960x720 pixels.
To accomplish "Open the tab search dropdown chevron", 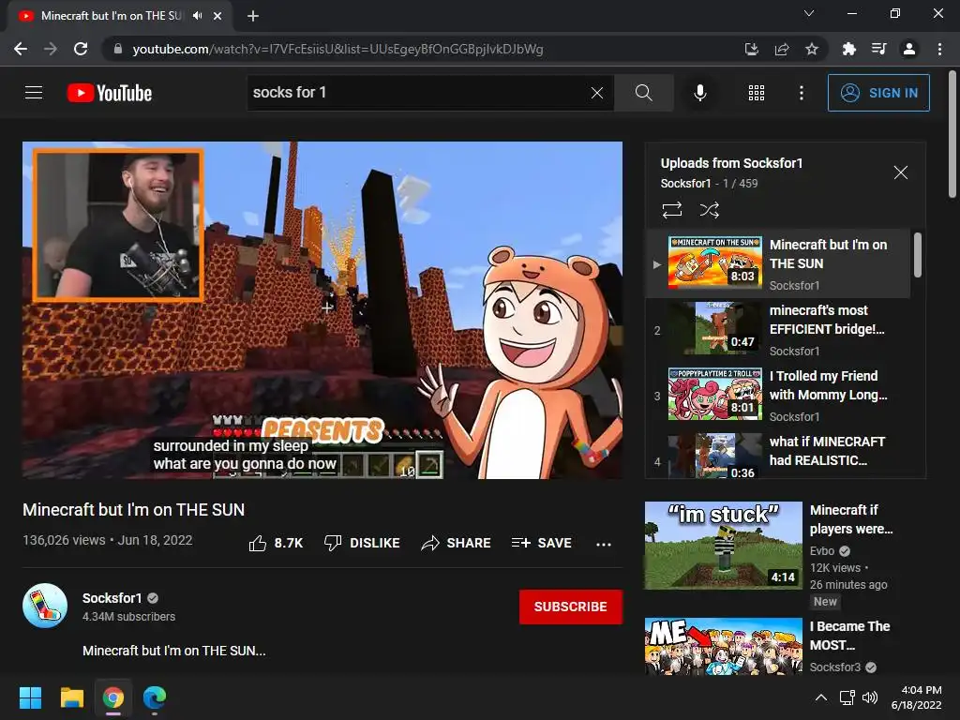I will click(x=809, y=13).
